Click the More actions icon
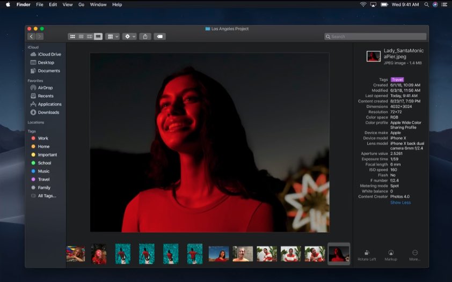Viewport: 452px width, 282px height. (415, 253)
